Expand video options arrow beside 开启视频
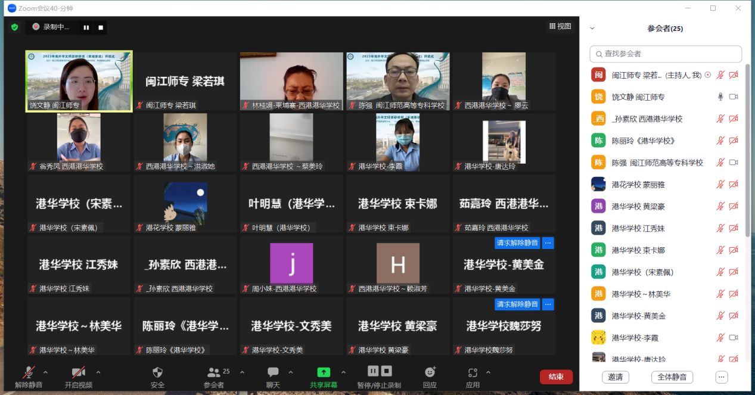 click(x=98, y=372)
